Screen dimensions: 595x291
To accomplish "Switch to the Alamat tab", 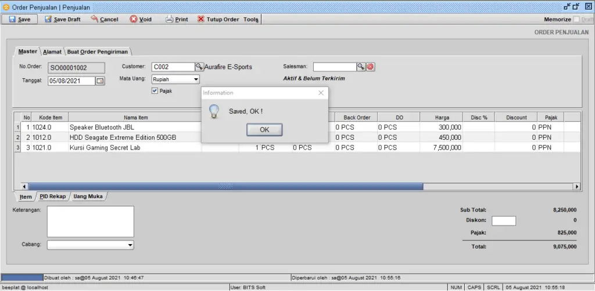I will coord(52,52).
